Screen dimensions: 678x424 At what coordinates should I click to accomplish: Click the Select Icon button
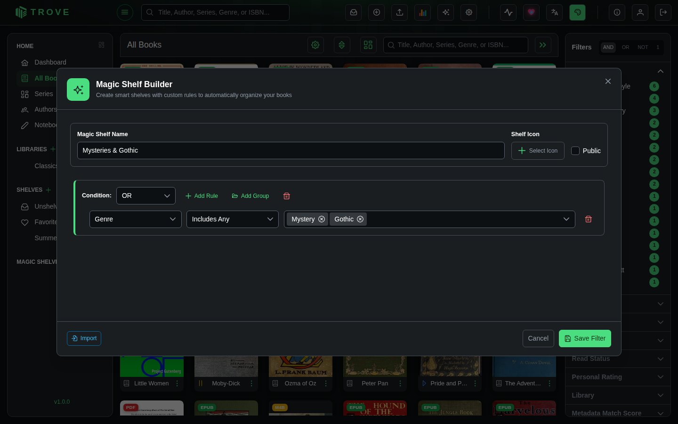[538, 151]
